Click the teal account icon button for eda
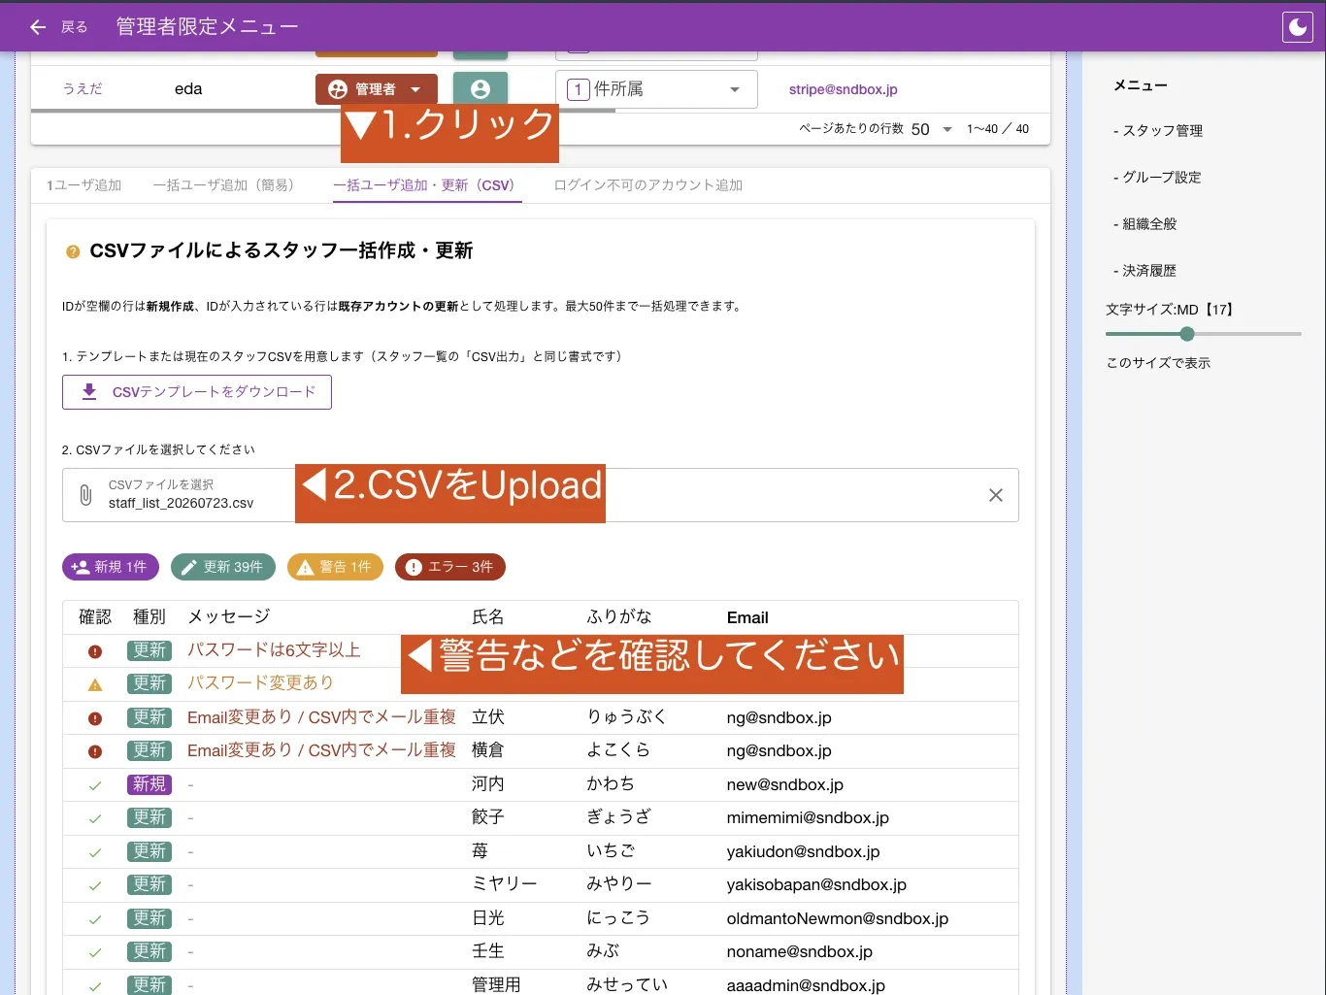 (x=481, y=89)
